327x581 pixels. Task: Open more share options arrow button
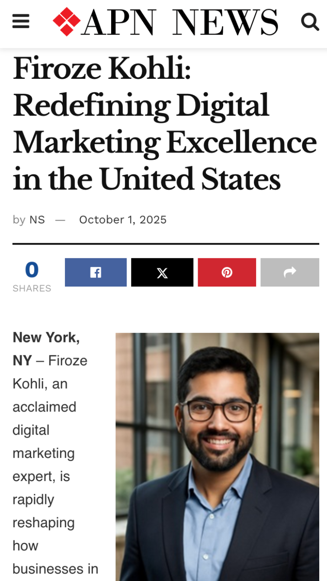point(290,272)
